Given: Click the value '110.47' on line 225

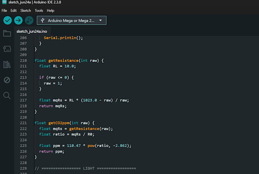Looking at the screenshot, I should (x=74, y=146).
